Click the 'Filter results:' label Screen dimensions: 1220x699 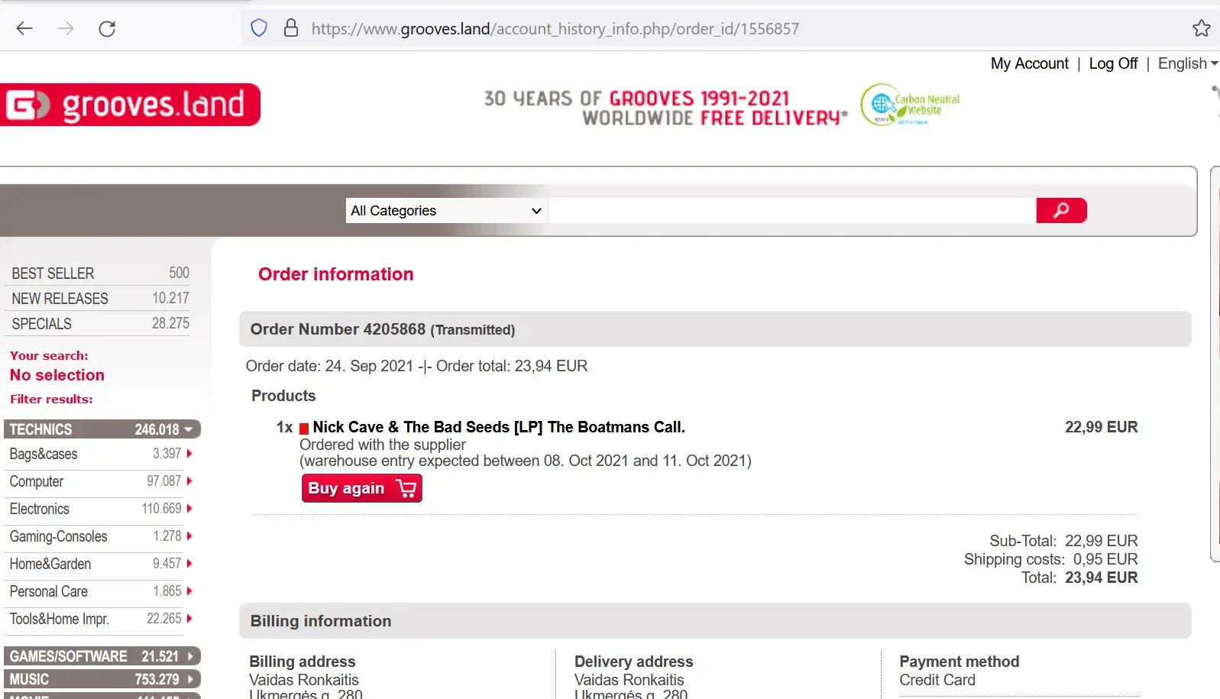pyautogui.click(x=51, y=399)
